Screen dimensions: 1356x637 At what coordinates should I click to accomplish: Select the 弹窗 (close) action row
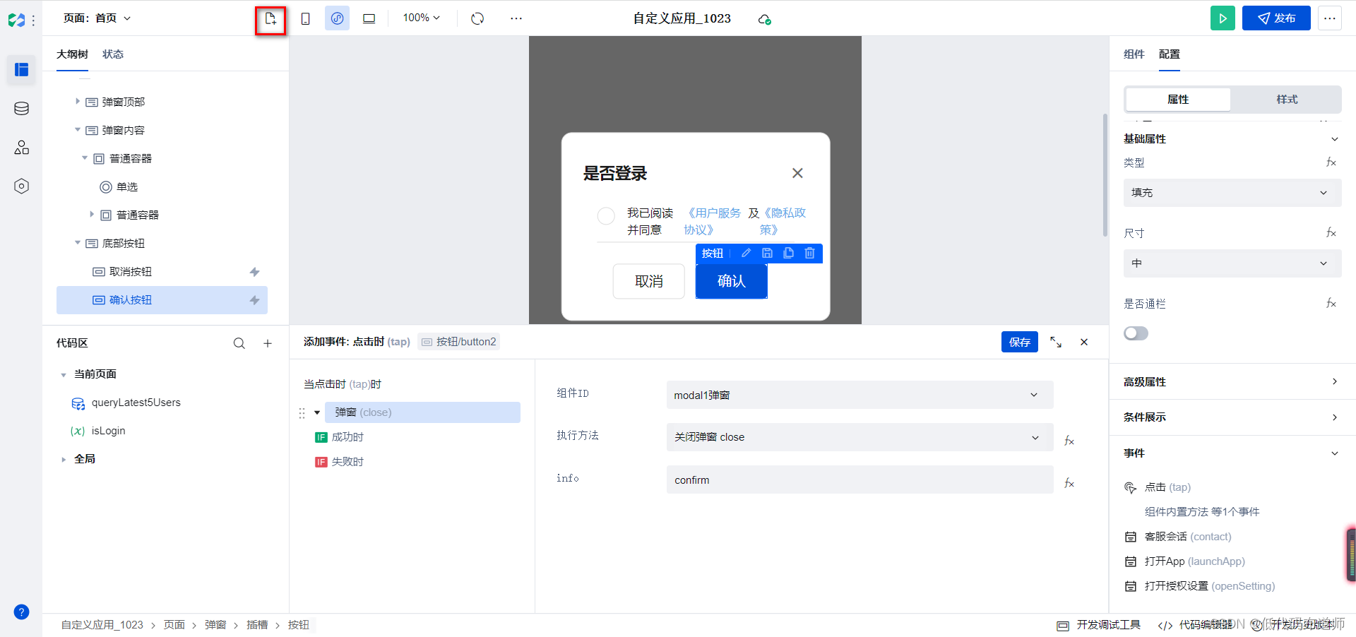coord(422,412)
